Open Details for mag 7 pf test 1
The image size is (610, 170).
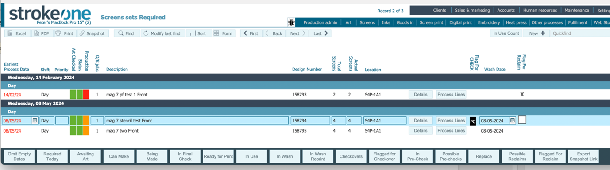pyautogui.click(x=421, y=94)
